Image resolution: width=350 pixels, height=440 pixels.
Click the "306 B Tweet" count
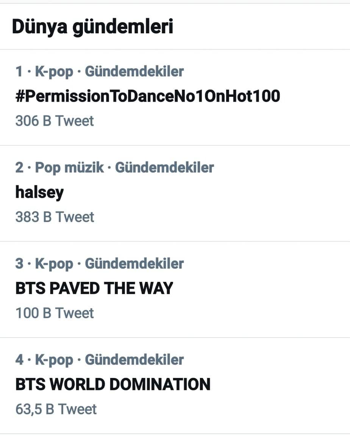55,121
